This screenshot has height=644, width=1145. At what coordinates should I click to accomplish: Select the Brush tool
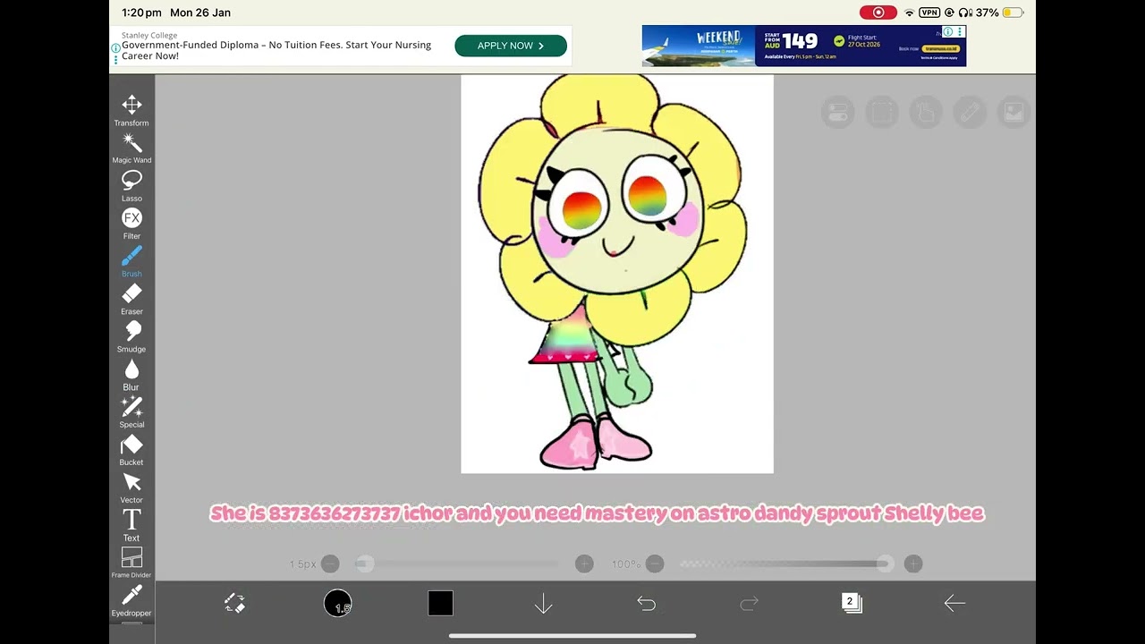[x=131, y=261]
